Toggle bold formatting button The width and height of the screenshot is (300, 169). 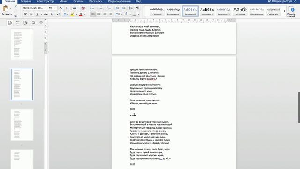tap(25, 14)
